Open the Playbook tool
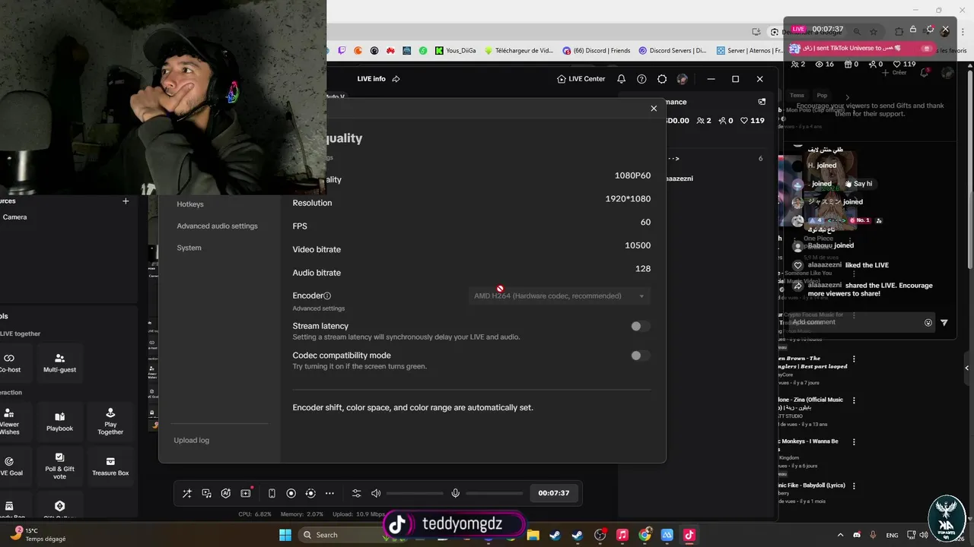974x547 pixels. (59, 422)
